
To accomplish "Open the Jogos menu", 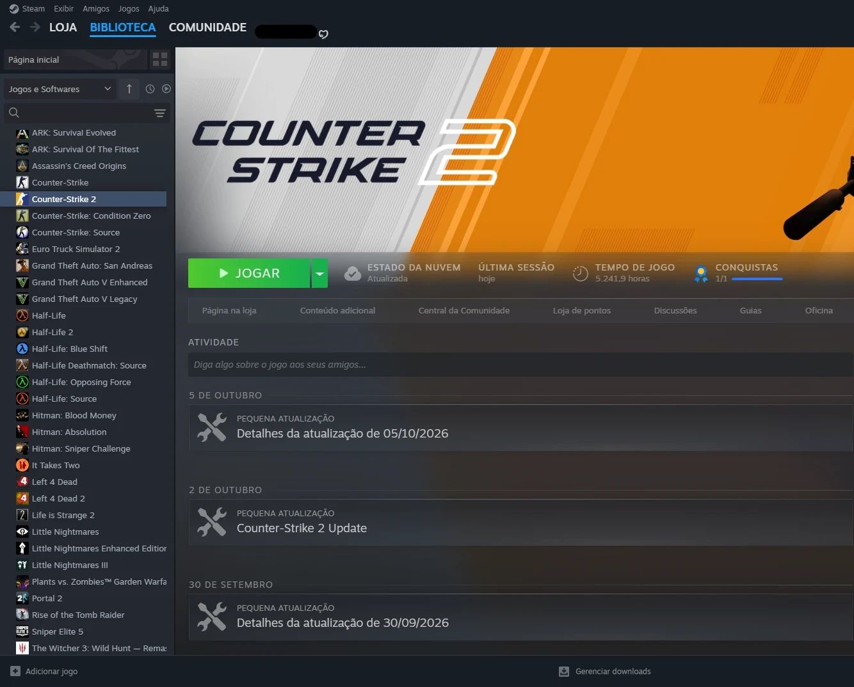I will coord(129,9).
